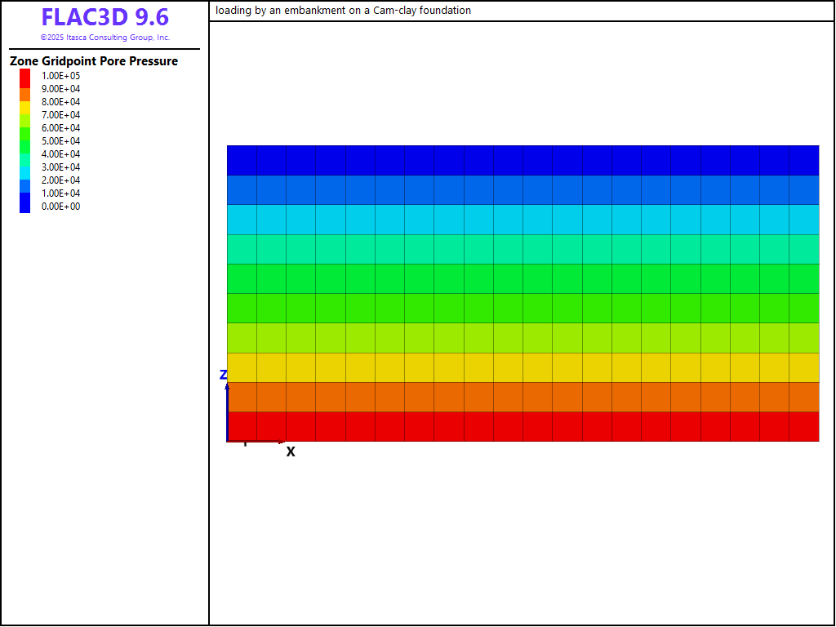
Task: Click the X axis label of the triad
Action: pyautogui.click(x=291, y=451)
